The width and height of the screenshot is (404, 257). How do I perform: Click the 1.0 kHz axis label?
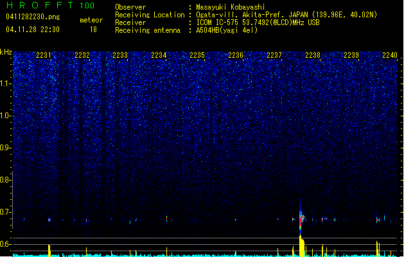pyautogui.click(x=6, y=116)
